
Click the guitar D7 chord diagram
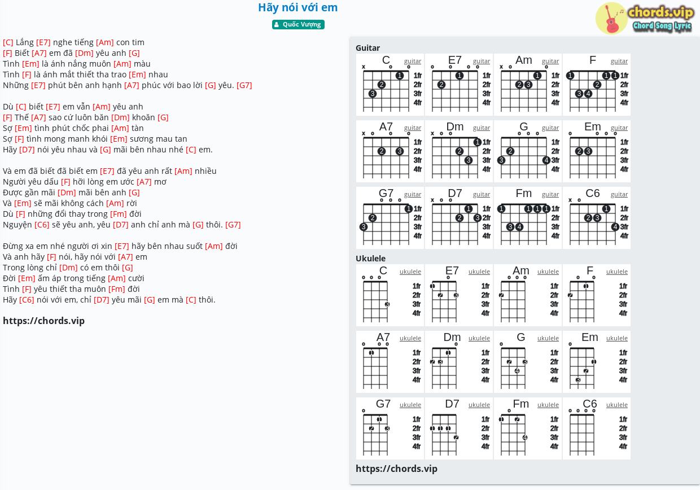[459, 218]
